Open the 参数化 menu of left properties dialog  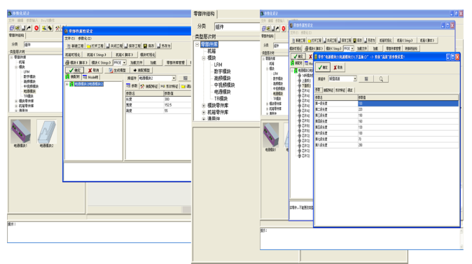click(x=85, y=39)
